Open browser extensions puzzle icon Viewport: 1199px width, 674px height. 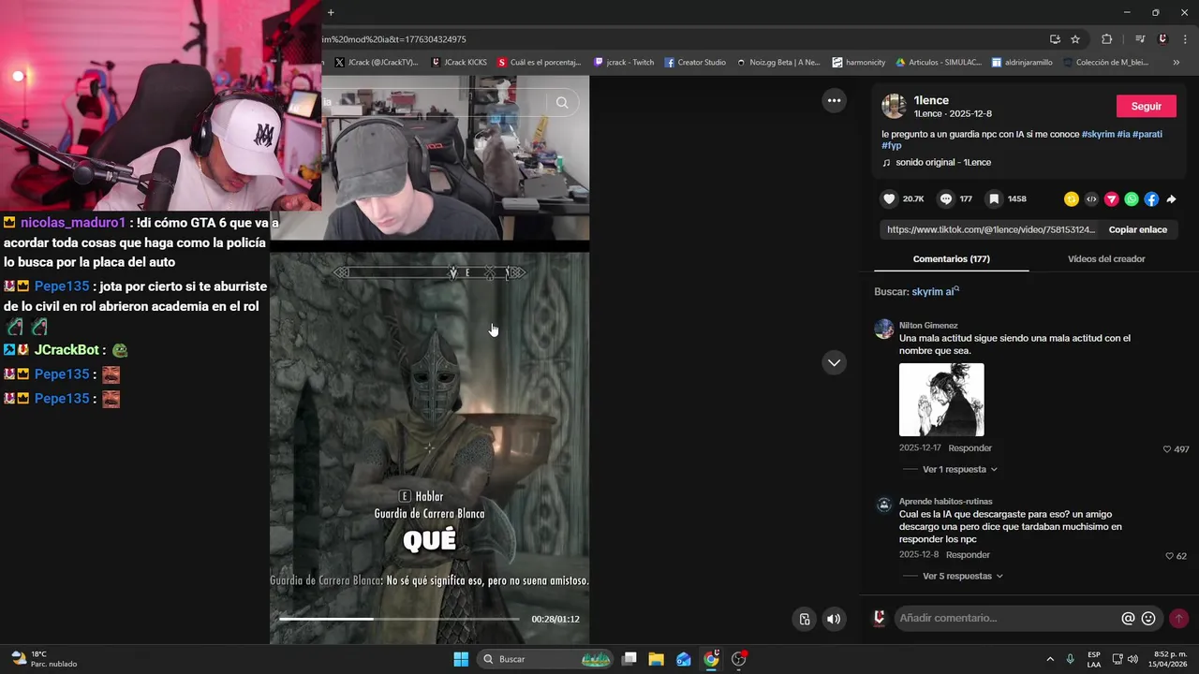pyautogui.click(x=1106, y=39)
